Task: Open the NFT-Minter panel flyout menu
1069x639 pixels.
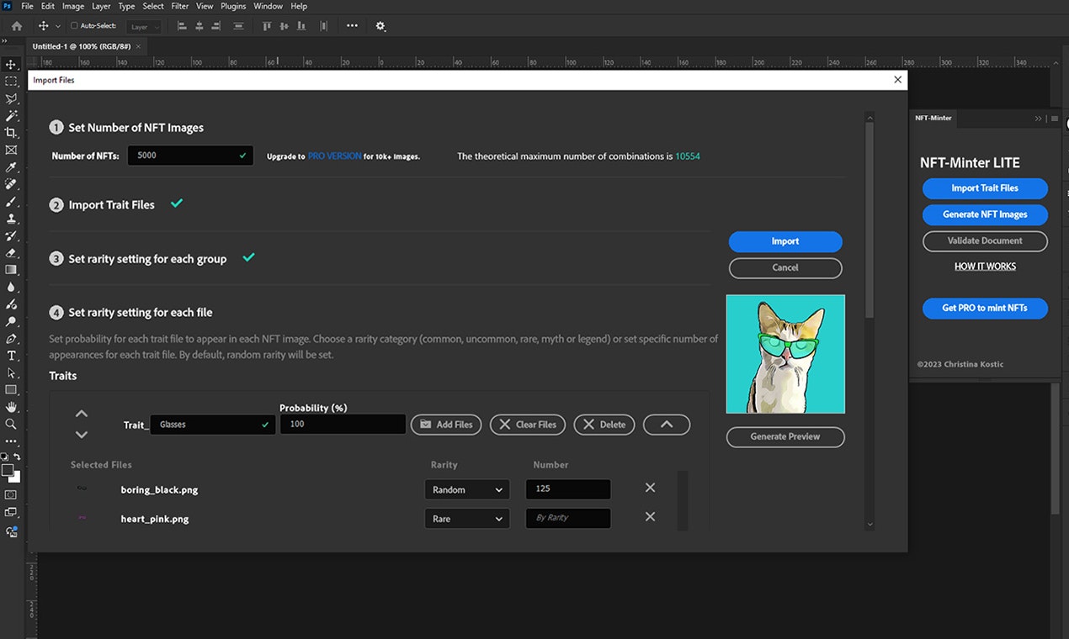Action: point(1055,119)
